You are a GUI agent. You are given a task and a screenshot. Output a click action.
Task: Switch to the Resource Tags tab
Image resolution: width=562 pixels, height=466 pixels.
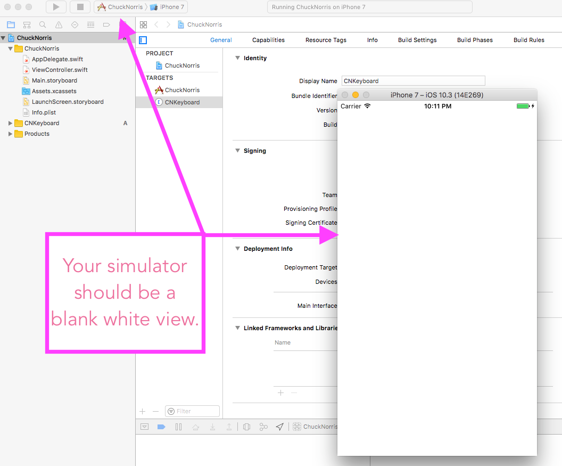click(326, 40)
